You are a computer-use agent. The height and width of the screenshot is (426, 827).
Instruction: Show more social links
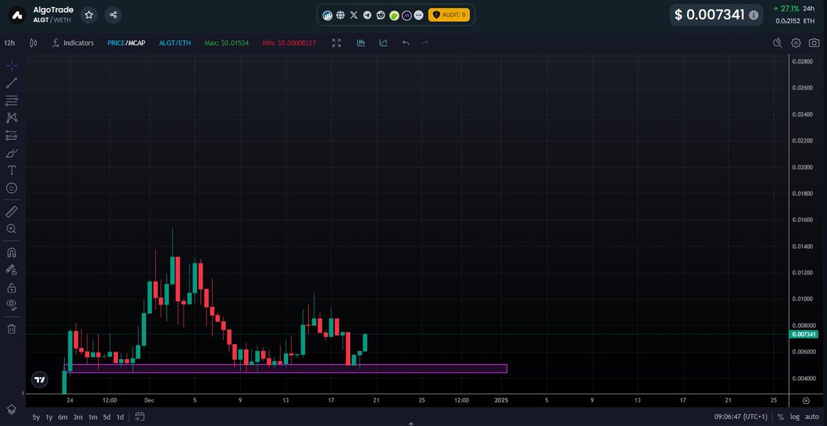pyautogui.click(x=419, y=14)
